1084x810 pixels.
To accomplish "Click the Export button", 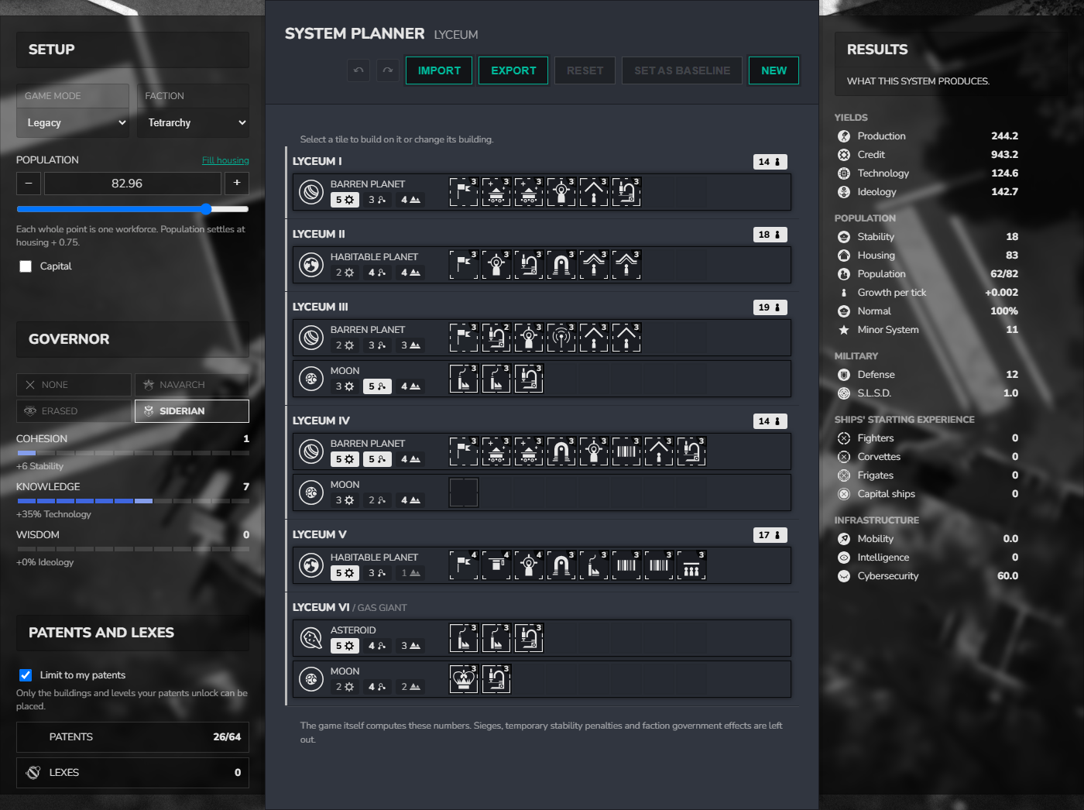I will tap(513, 70).
